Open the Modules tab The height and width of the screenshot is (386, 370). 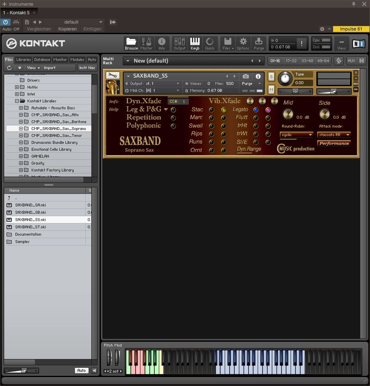point(77,60)
